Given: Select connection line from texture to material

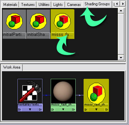Looking at the screenshot, I should tap(46, 95).
